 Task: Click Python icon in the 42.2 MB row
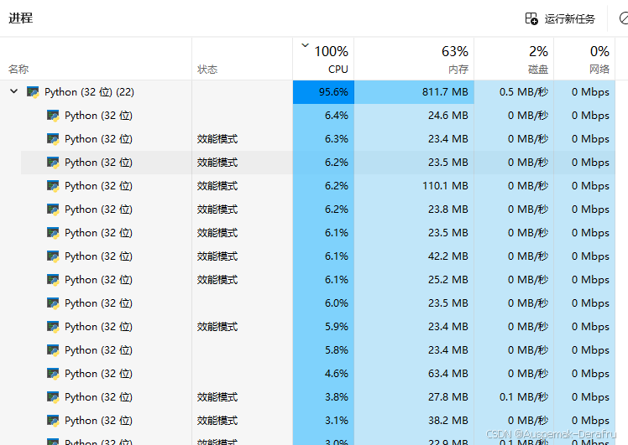pos(53,256)
